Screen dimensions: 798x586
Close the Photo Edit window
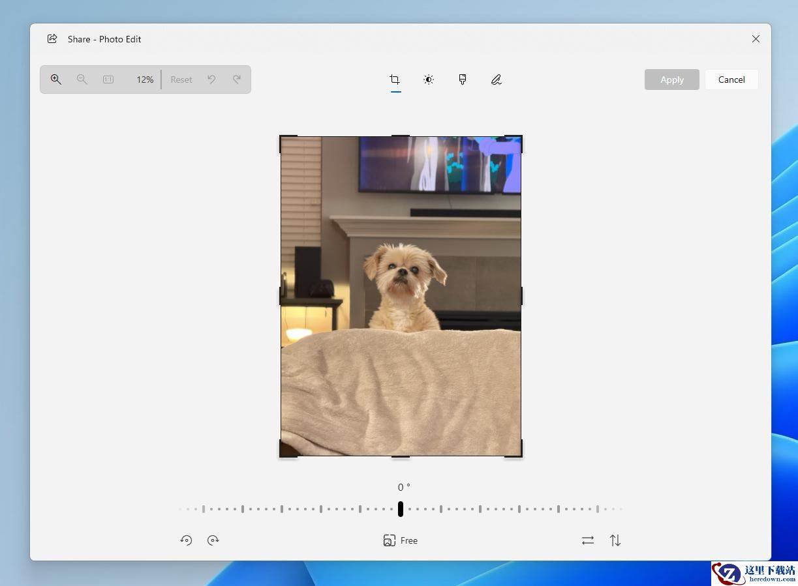click(756, 39)
